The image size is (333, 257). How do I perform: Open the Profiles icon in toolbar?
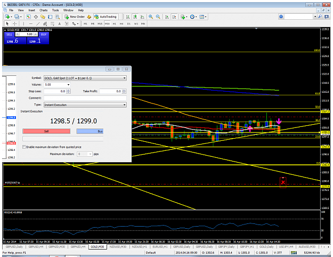[17, 17]
